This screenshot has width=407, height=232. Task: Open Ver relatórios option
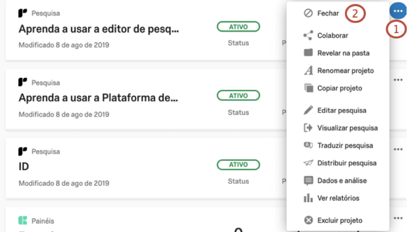click(x=338, y=198)
